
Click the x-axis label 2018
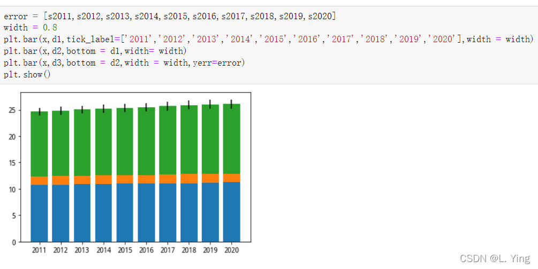189,250
